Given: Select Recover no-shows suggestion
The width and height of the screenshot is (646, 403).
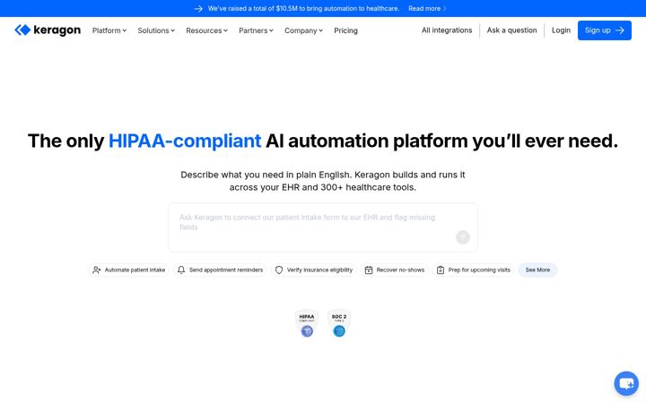Looking at the screenshot, I should tap(395, 270).
